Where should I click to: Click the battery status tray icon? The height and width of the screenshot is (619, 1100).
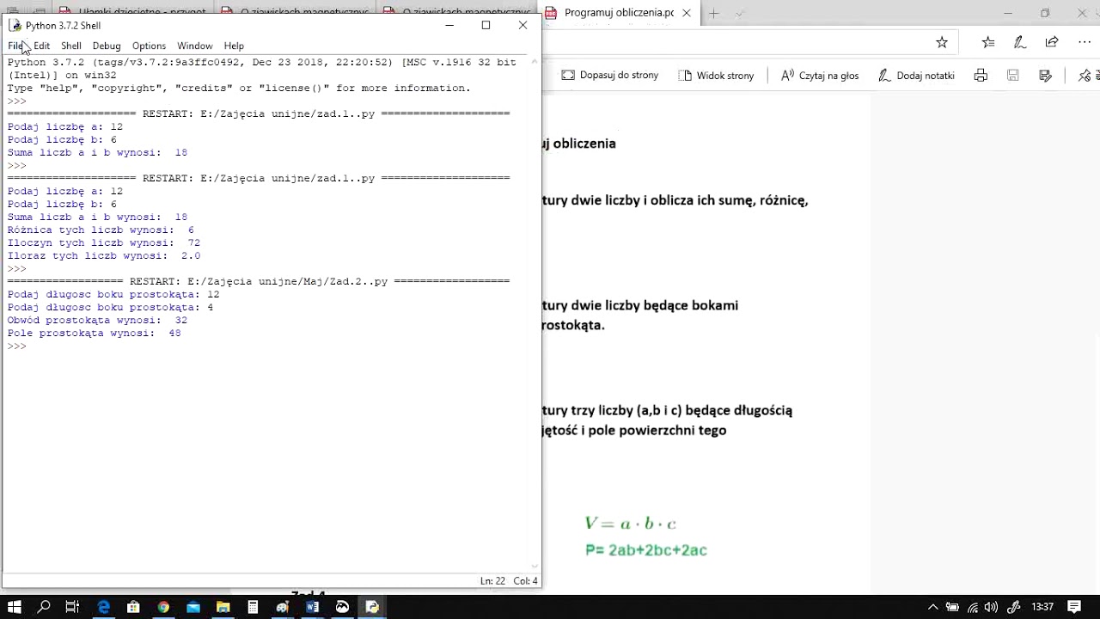coord(953,607)
